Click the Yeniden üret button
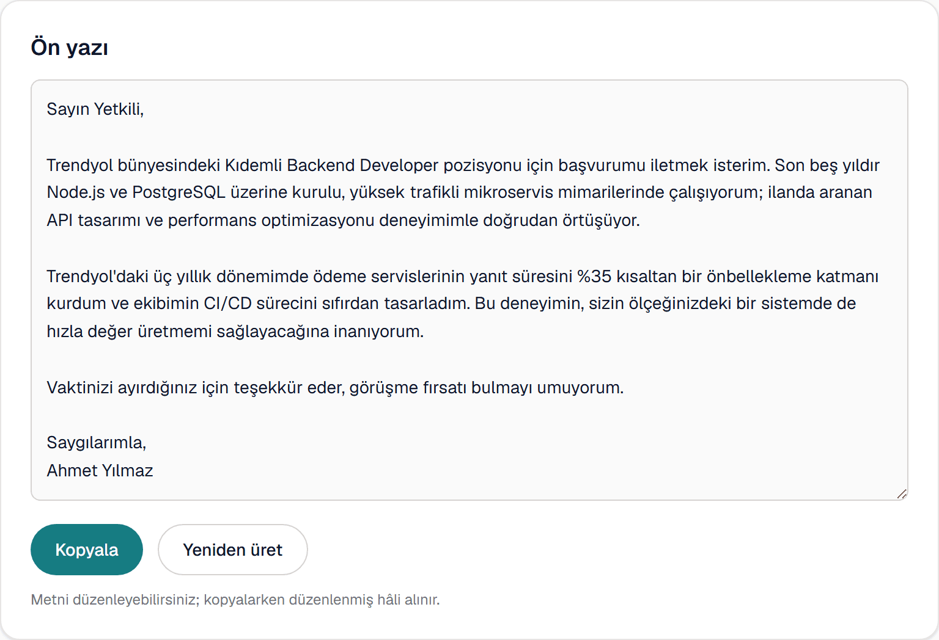The height and width of the screenshot is (640, 939). [x=233, y=550]
